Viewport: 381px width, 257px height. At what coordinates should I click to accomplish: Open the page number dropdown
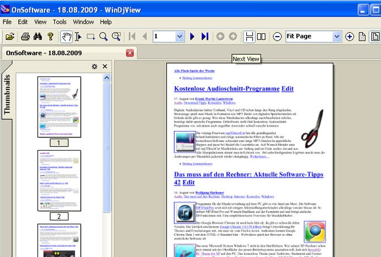(x=179, y=37)
